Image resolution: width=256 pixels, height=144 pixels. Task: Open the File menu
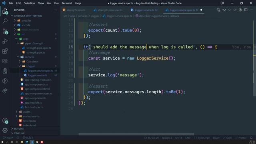pos(11,3)
